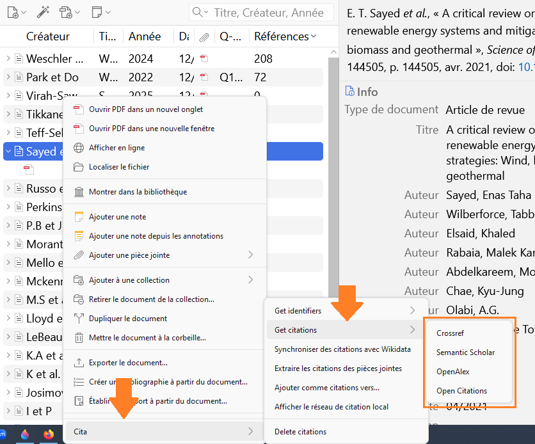Click the PDF icon in Park et Do row

pyautogui.click(x=204, y=77)
